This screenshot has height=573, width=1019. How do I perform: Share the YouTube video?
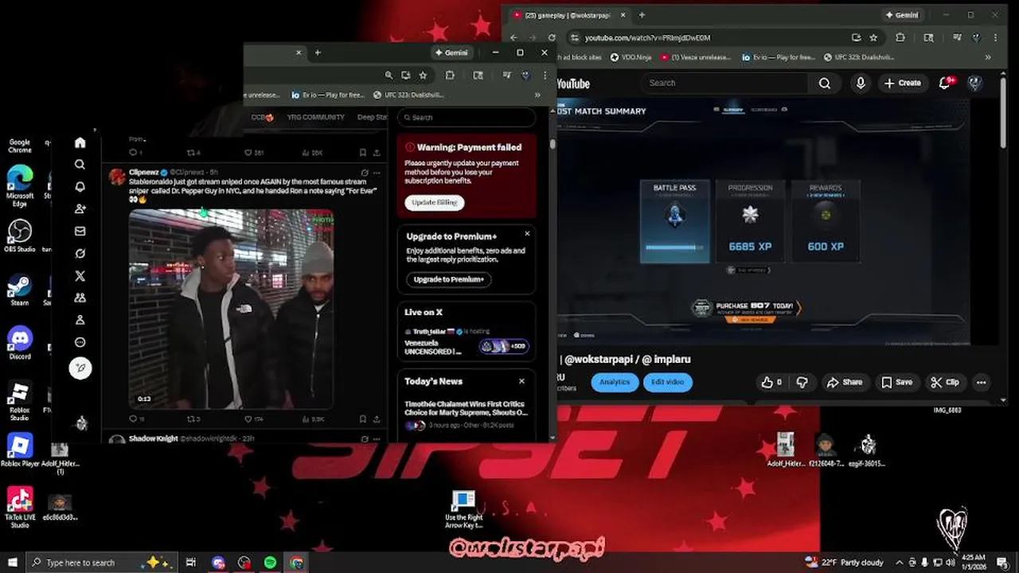pyautogui.click(x=845, y=382)
